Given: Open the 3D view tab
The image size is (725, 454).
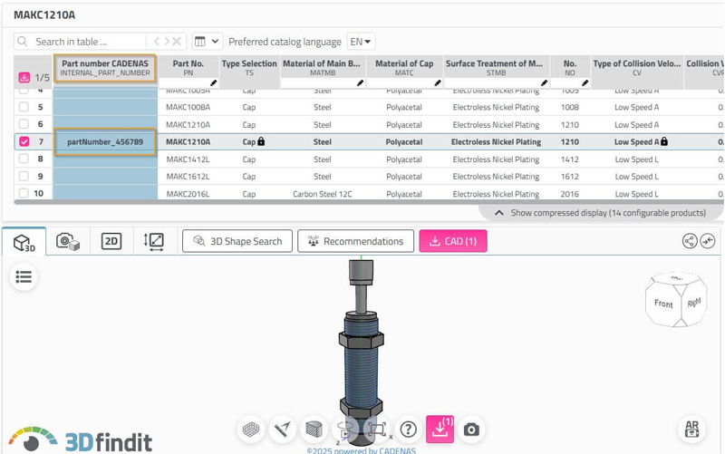Looking at the screenshot, I should (24, 241).
